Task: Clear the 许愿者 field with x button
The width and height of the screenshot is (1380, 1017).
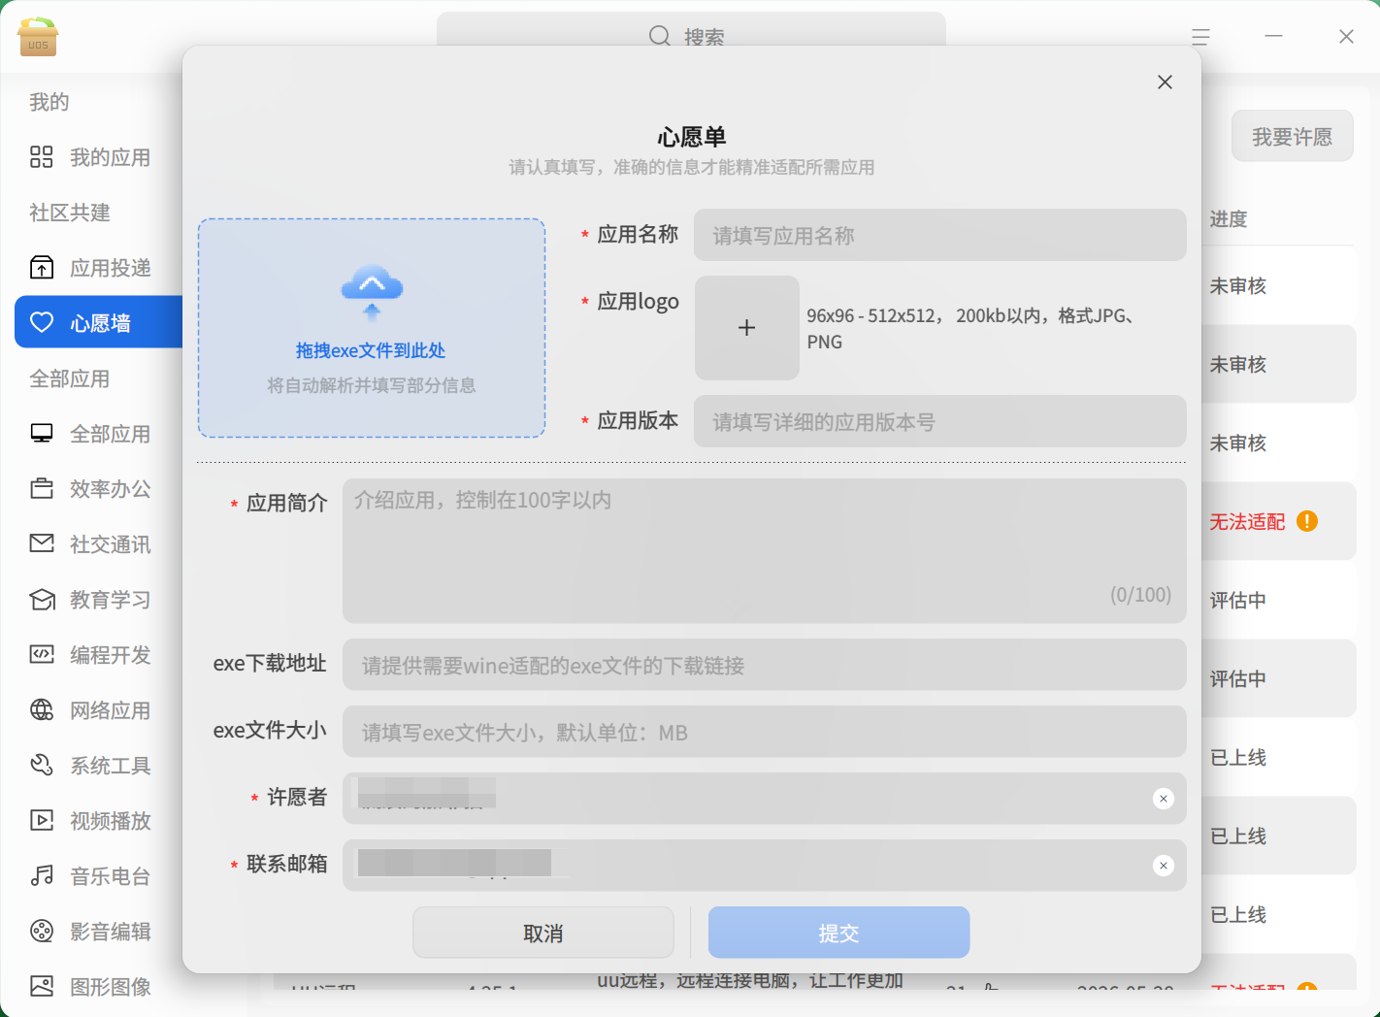Action: click(x=1164, y=799)
